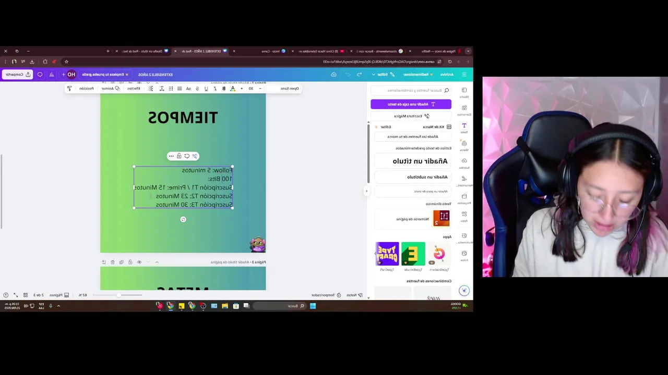The width and height of the screenshot is (668, 375).
Task: Click the side panel vertical scrollbar
Action: tap(368, 153)
